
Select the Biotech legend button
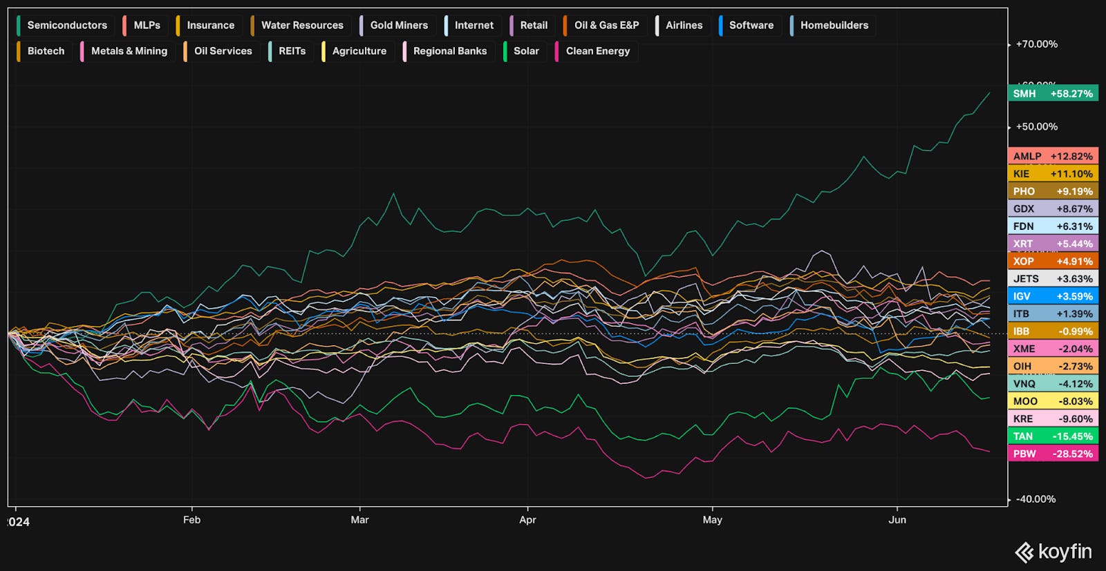click(x=44, y=51)
